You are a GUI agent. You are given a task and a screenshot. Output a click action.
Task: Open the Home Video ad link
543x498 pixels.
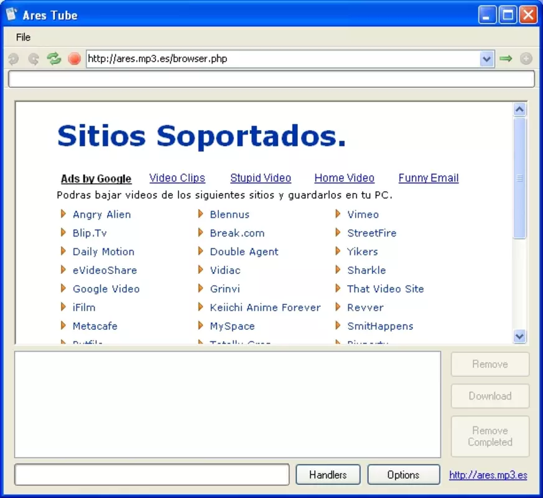[345, 178]
